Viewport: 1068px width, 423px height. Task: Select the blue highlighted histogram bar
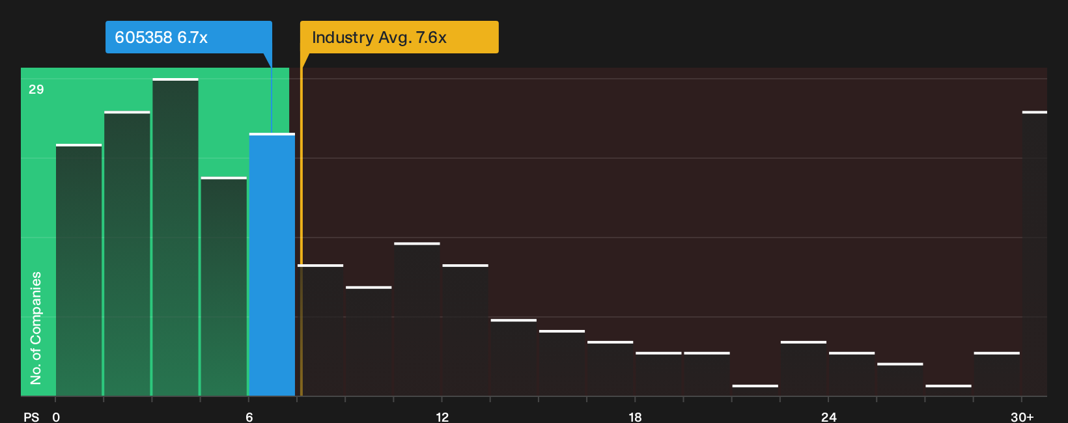tap(272, 264)
